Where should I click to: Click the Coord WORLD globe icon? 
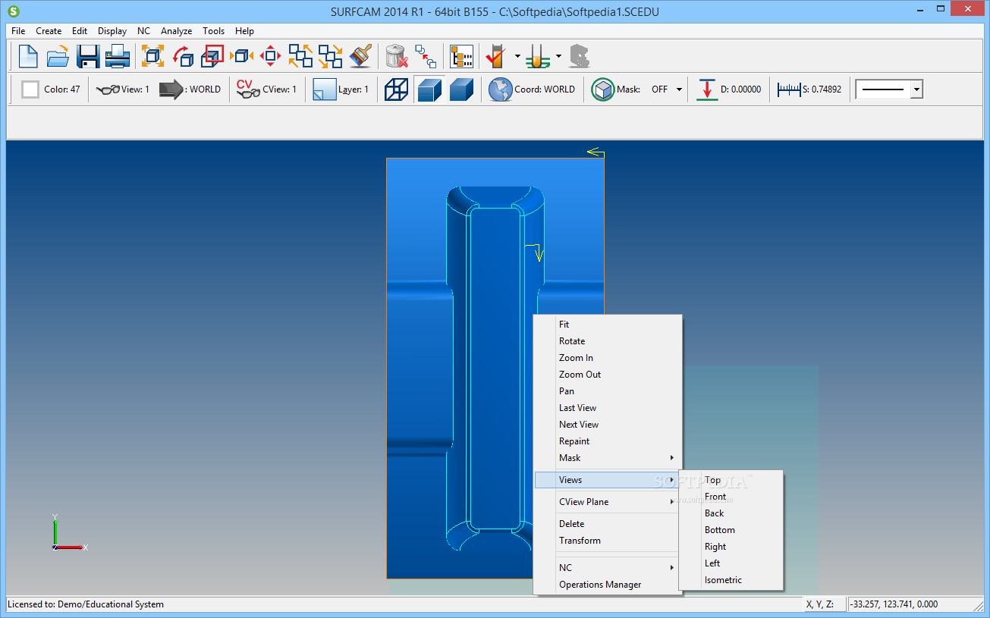tap(501, 89)
